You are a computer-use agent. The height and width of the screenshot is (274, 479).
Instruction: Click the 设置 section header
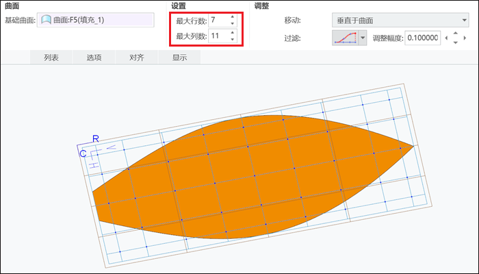point(179,6)
